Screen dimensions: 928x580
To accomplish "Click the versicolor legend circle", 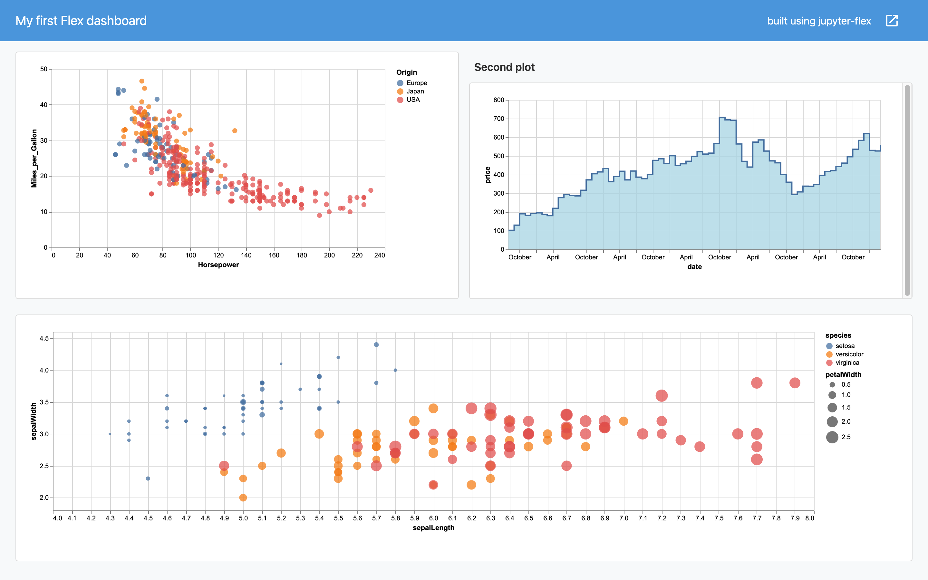I will click(x=829, y=354).
